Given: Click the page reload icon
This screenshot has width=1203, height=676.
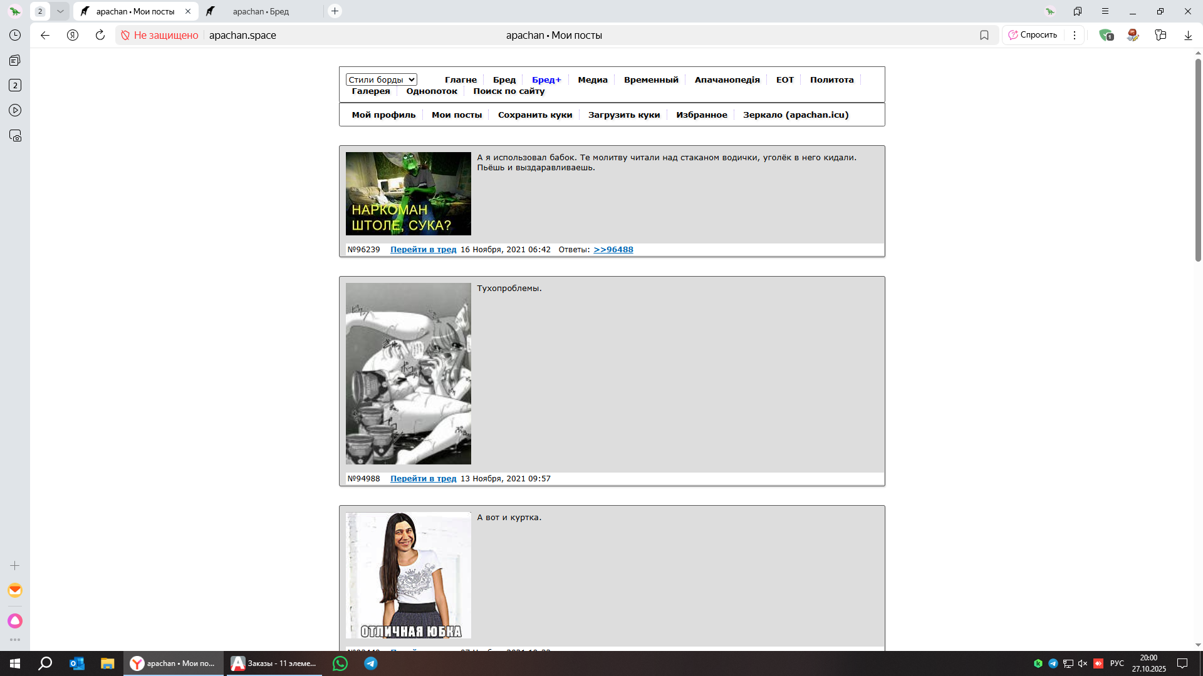Looking at the screenshot, I should point(100,35).
